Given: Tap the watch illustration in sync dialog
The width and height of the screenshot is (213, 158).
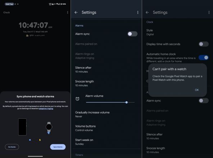Looking at the screenshot, I should coord(49,128).
